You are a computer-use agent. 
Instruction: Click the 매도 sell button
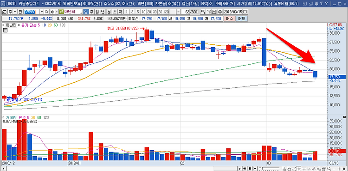241,19
